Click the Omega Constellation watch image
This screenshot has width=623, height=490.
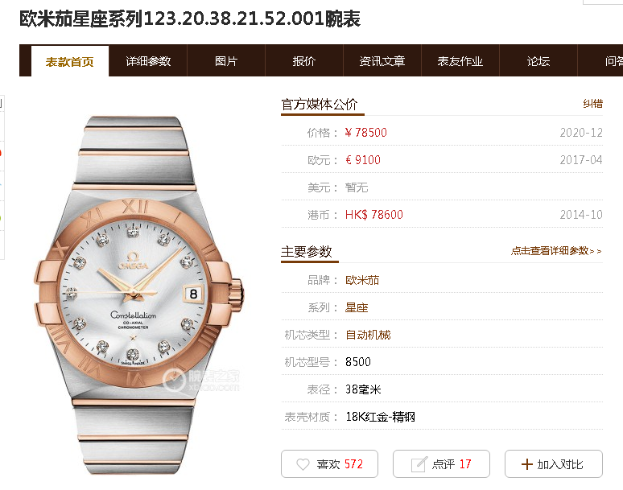point(138,294)
